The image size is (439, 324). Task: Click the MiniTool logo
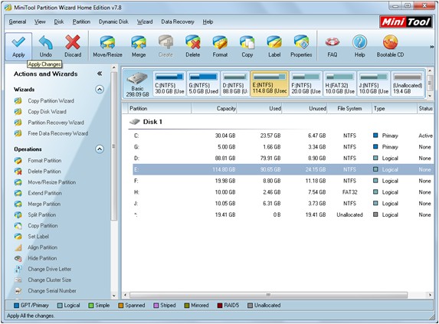pyautogui.click(x=406, y=21)
